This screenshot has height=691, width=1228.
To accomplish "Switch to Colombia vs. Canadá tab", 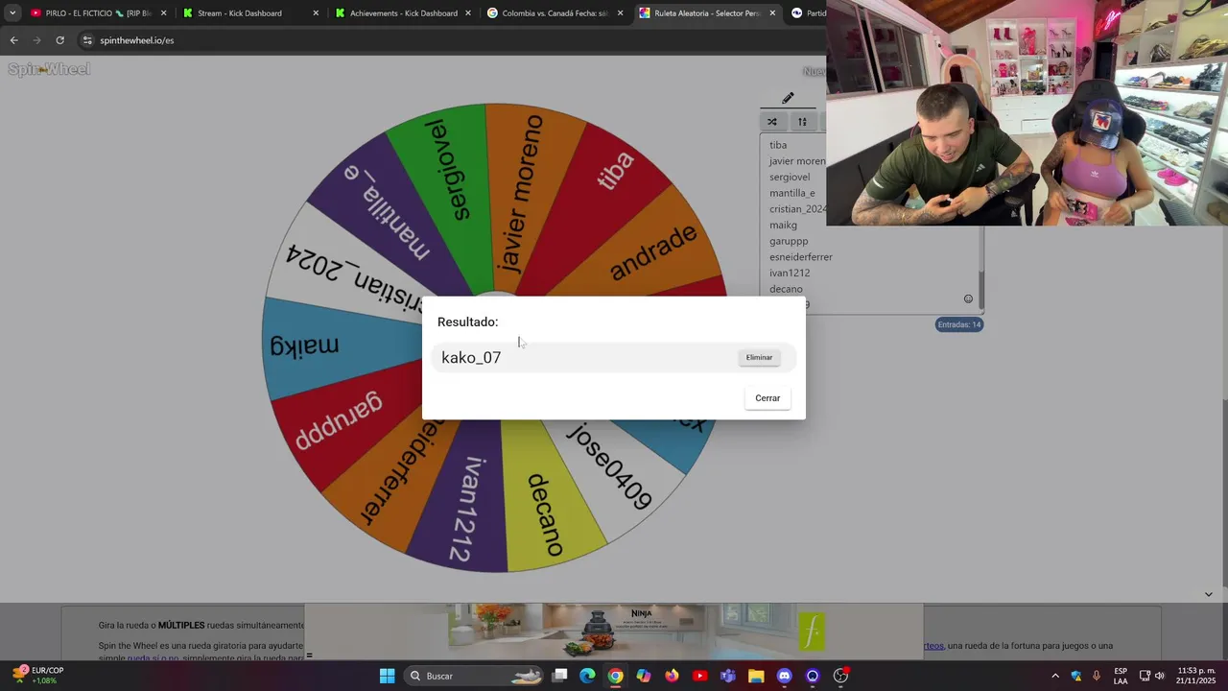I will 555,13.
